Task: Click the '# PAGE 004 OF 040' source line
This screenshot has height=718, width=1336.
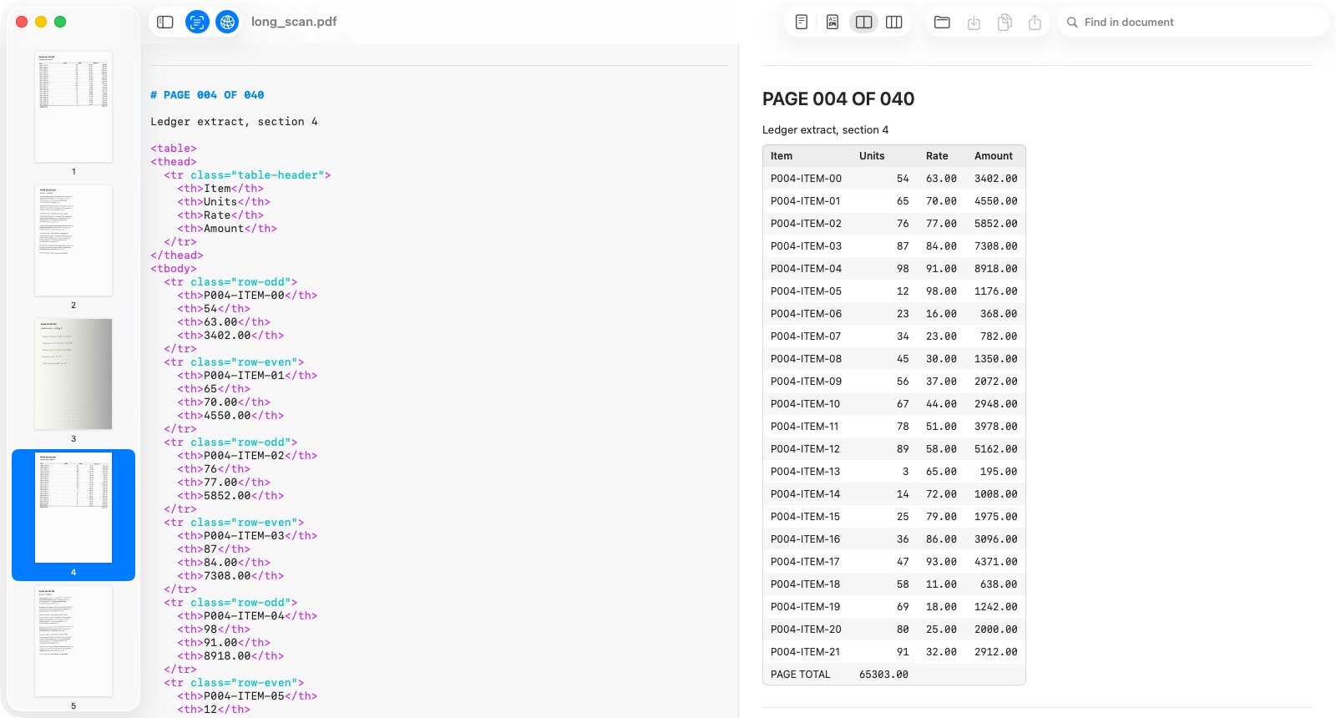Action: tap(207, 95)
